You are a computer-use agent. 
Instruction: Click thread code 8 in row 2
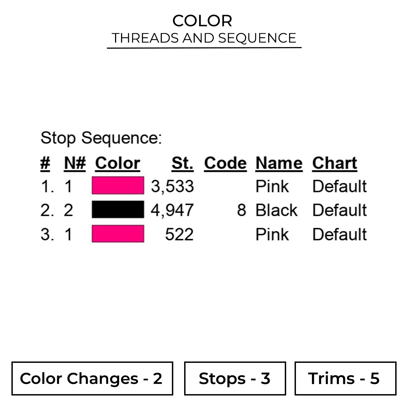click(242, 210)
